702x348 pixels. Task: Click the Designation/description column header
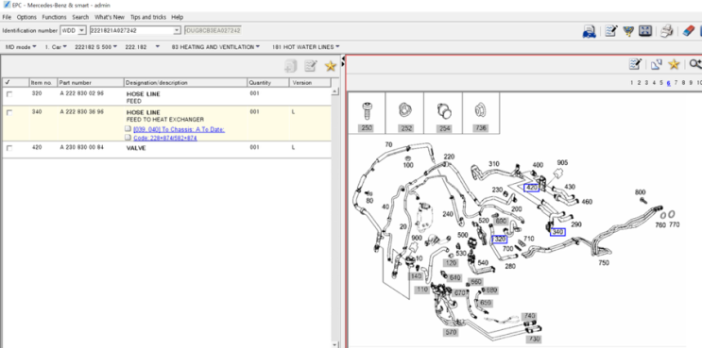pos(185,83)
